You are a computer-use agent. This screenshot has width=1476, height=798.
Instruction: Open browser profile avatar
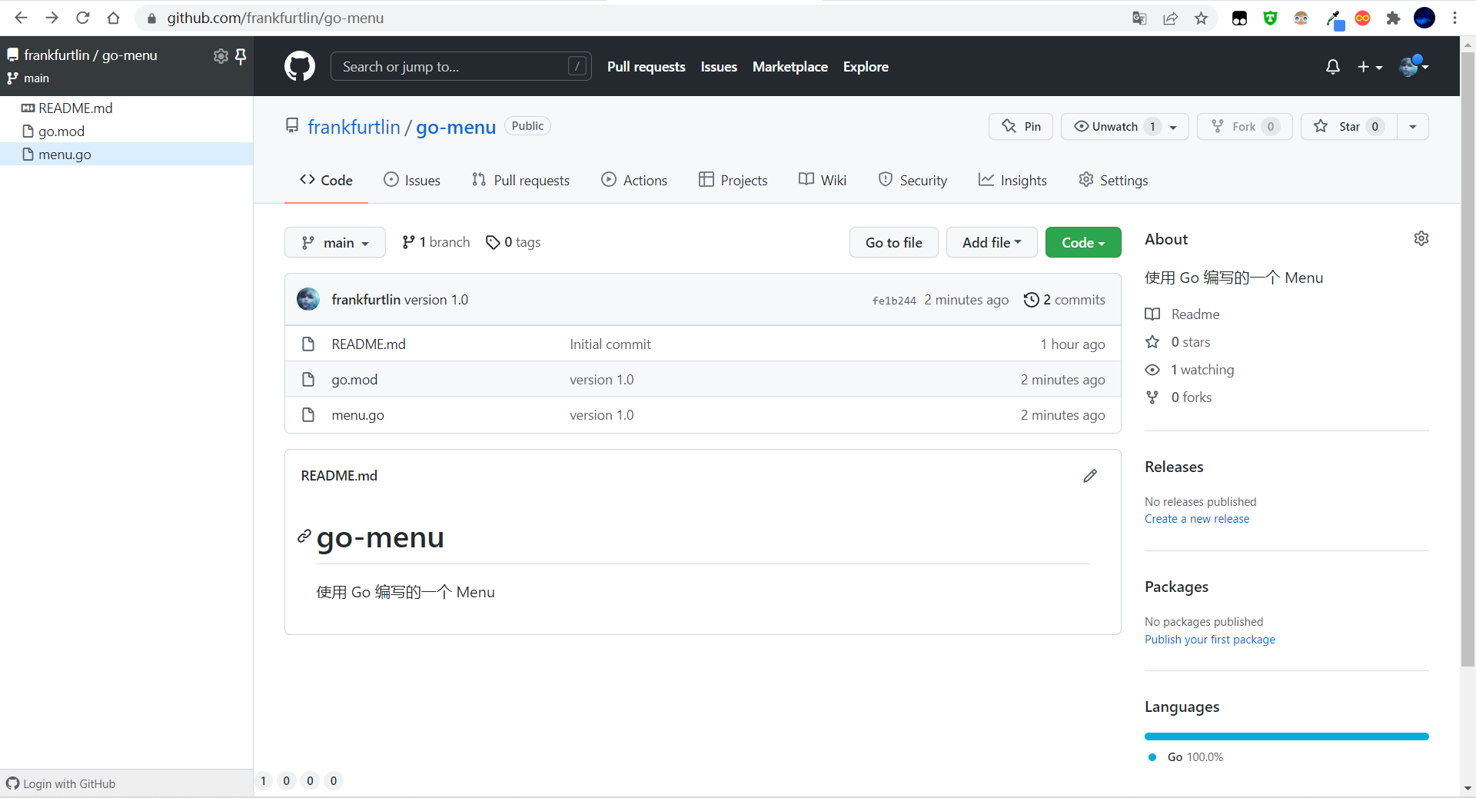coord(1424,18)
